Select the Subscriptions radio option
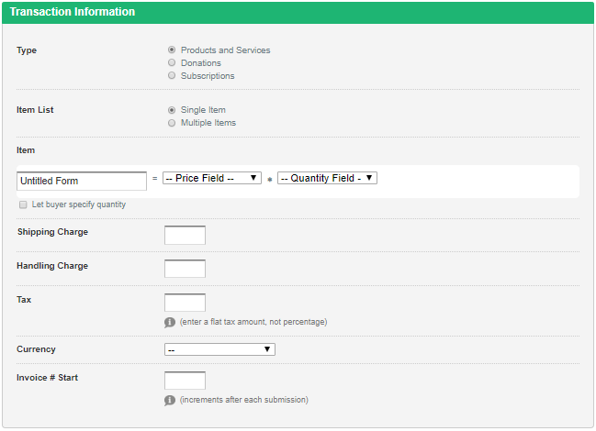This screenshot has height=431, width=596. point(172,76)
